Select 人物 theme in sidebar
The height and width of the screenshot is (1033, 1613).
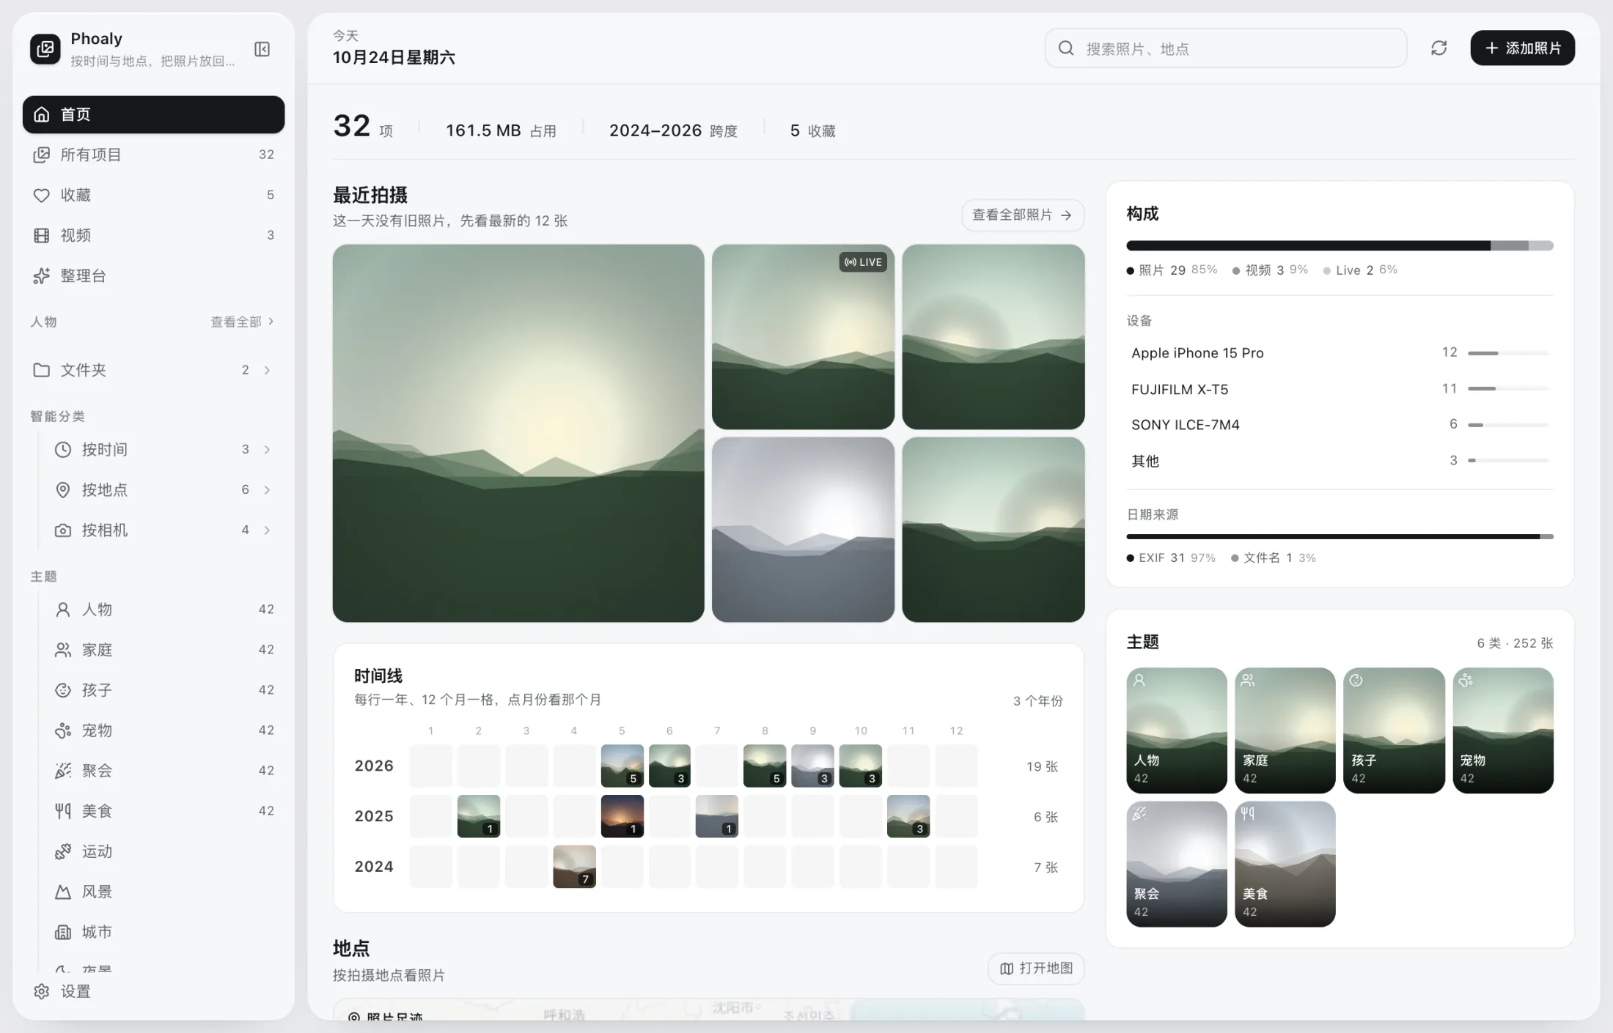(164, 610)
